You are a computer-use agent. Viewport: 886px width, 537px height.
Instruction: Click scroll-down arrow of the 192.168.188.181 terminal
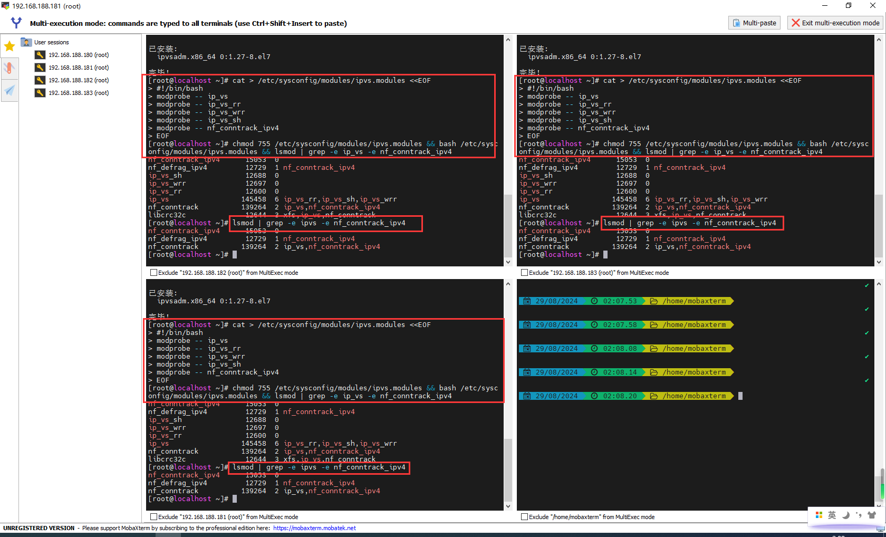tap(508, 506)
